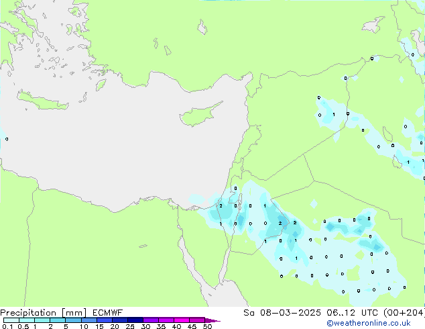Click the '0.1' legend scale value
The image size is (425, 329).
tap(7, 326)
